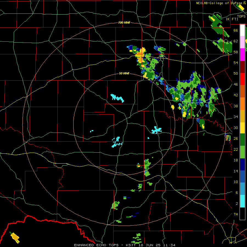The height and width of the screenshot is (247, 247).
Task: Click the 66 value on the tops scale
Action: (236, 30)
